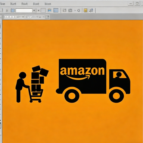Click the small lined list icon left of the document icon
143x143 pixels.
[x=7, y=10]
